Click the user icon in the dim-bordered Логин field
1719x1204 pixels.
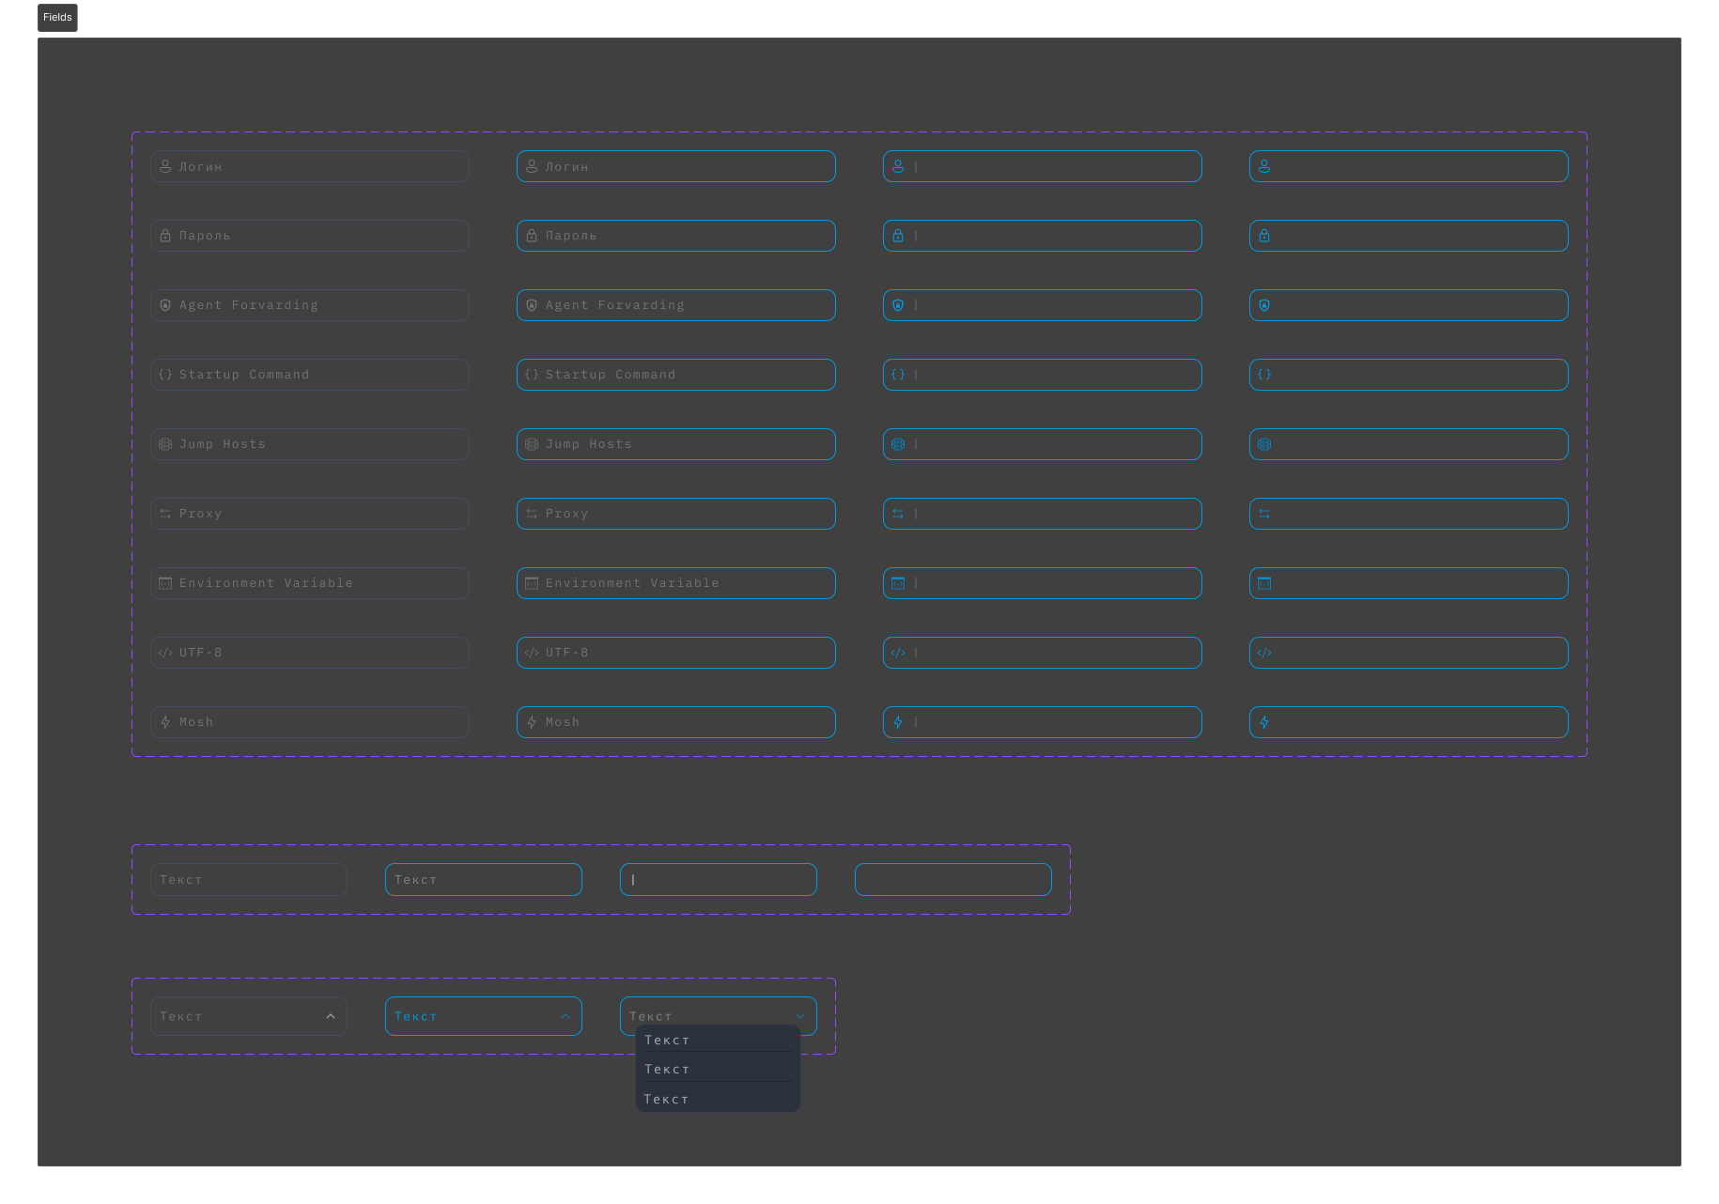165,166
